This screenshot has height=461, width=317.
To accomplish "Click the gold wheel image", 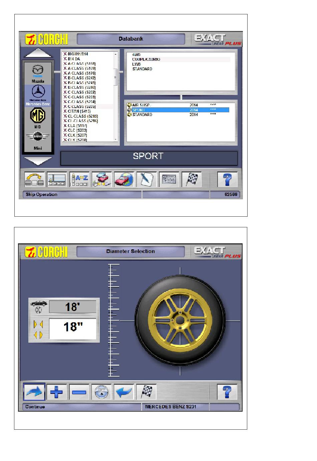I will (180, 320).
